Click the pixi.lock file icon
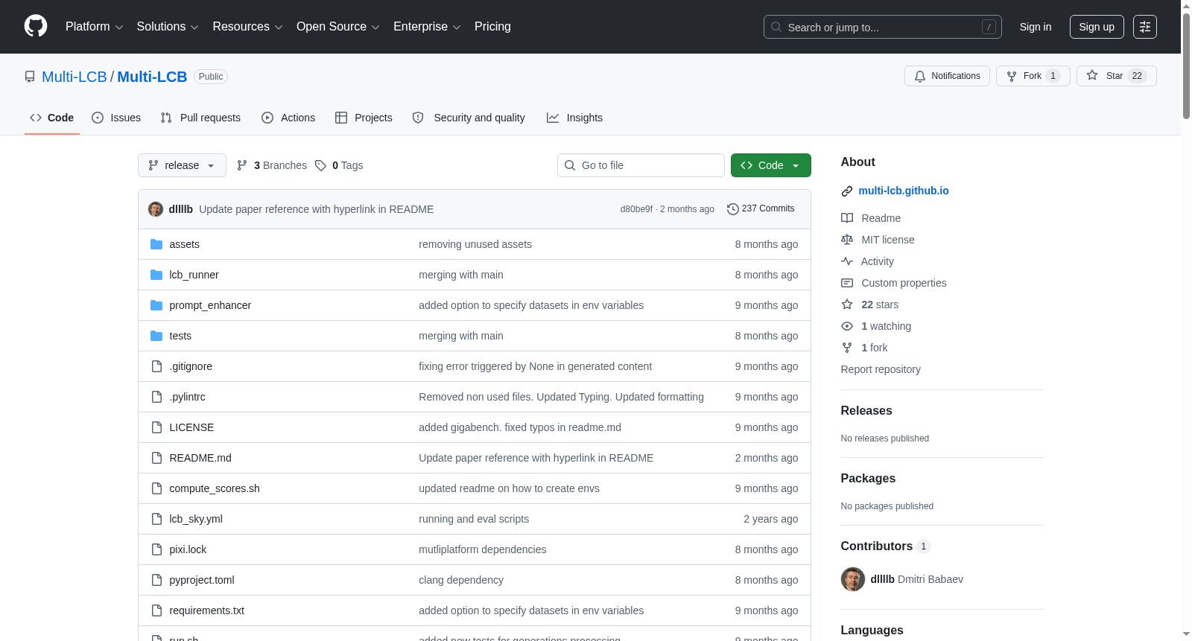 point(156,549)
